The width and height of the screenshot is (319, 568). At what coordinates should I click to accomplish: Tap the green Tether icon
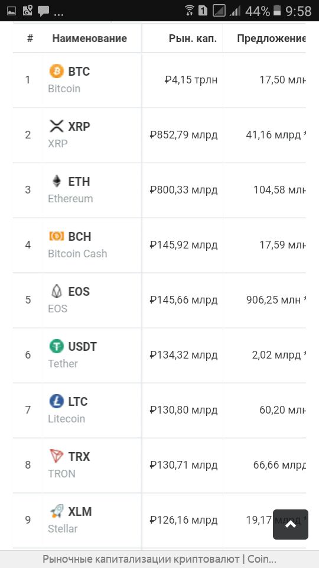point(57,346)
